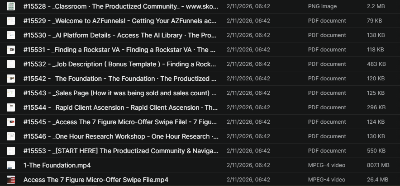Viewport: 400px width, 186px height.
Task: Click the #15553 START HERE file icon
Action: (x=11, y=151)
